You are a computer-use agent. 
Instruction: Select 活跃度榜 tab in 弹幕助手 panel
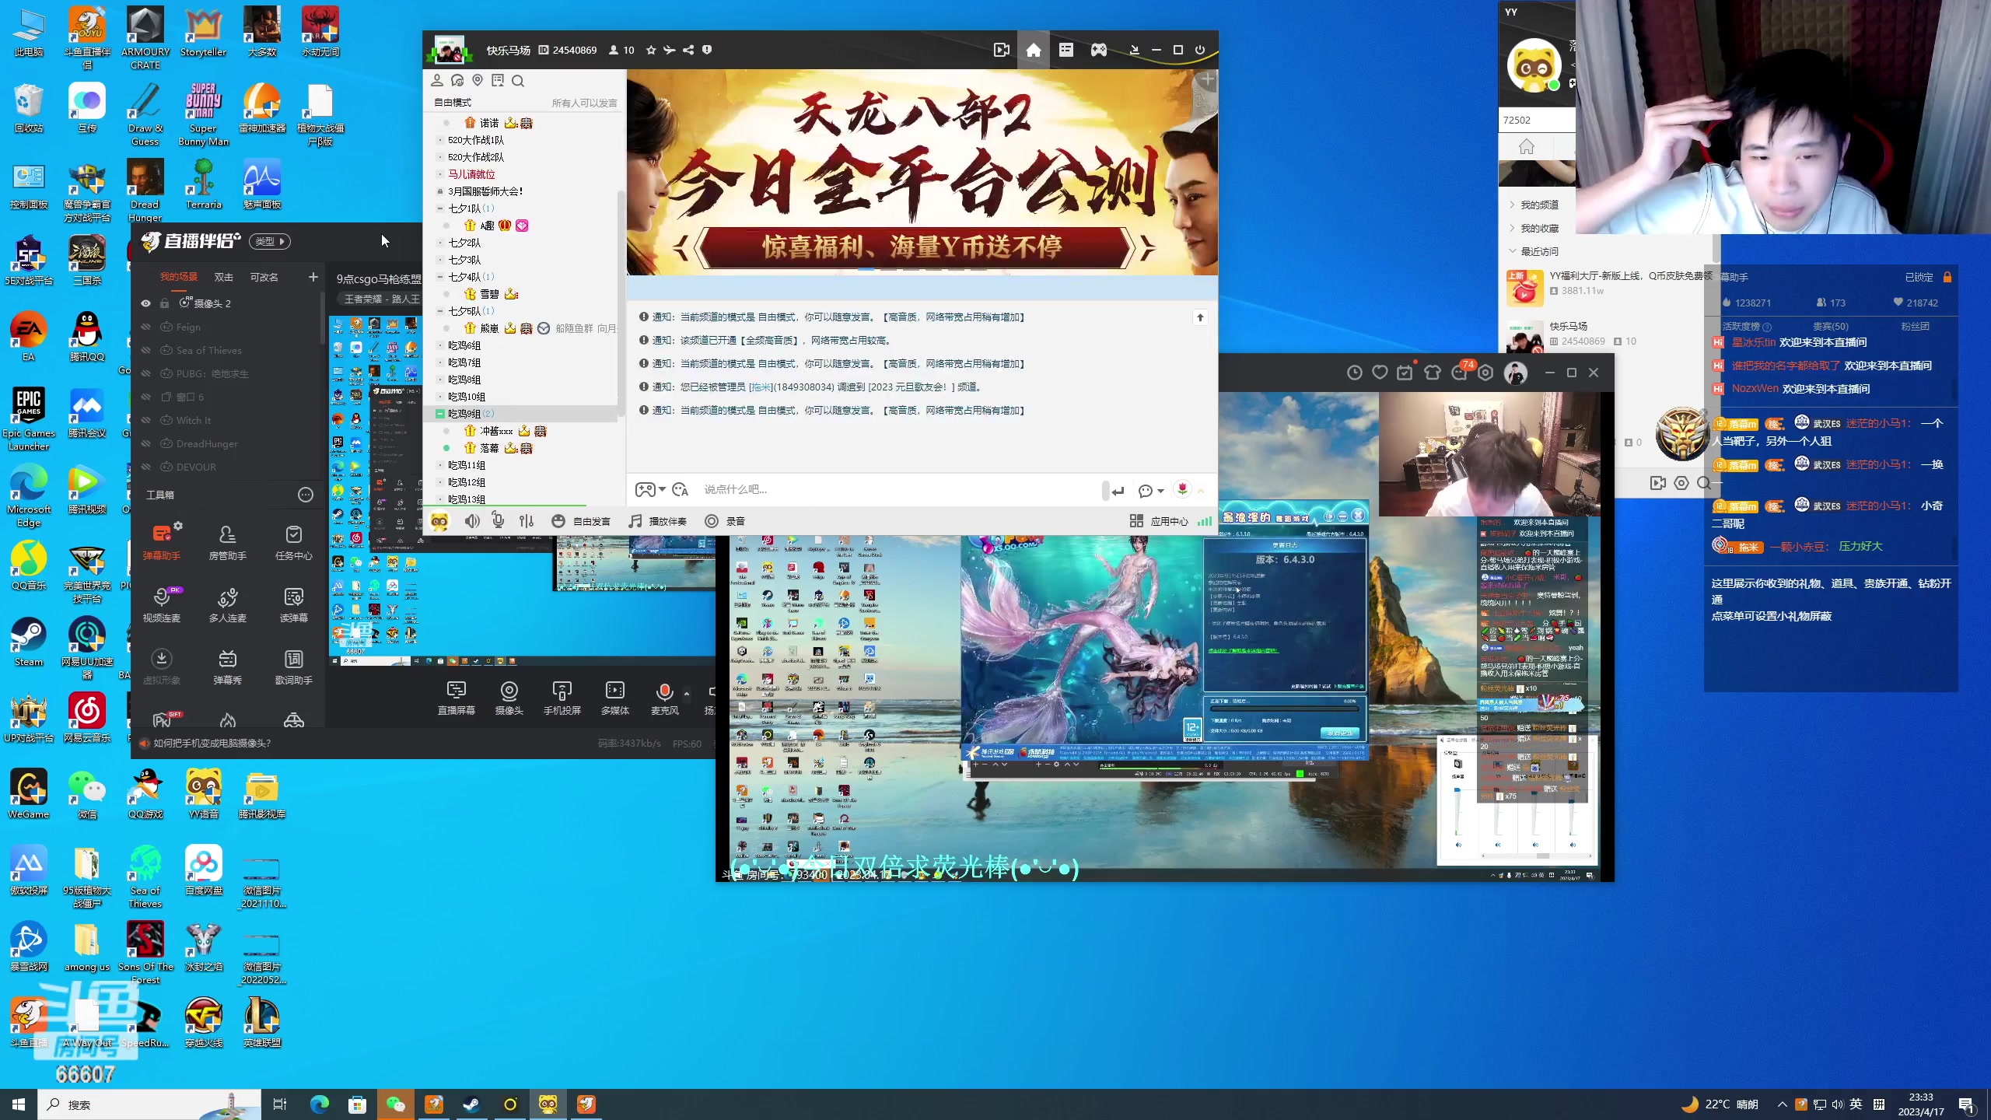click(1747, 327)
